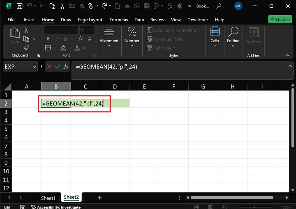Click the Redo arrow icon
Viewport: 296px width, 209px height.
(x=104, y=6)
